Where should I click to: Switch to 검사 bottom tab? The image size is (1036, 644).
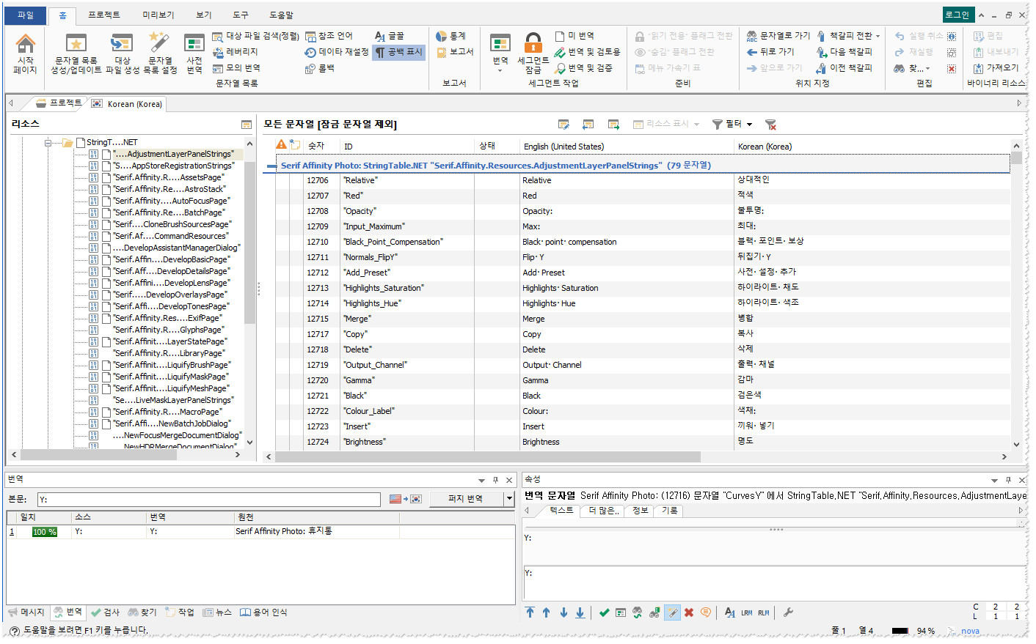[105, 612]
